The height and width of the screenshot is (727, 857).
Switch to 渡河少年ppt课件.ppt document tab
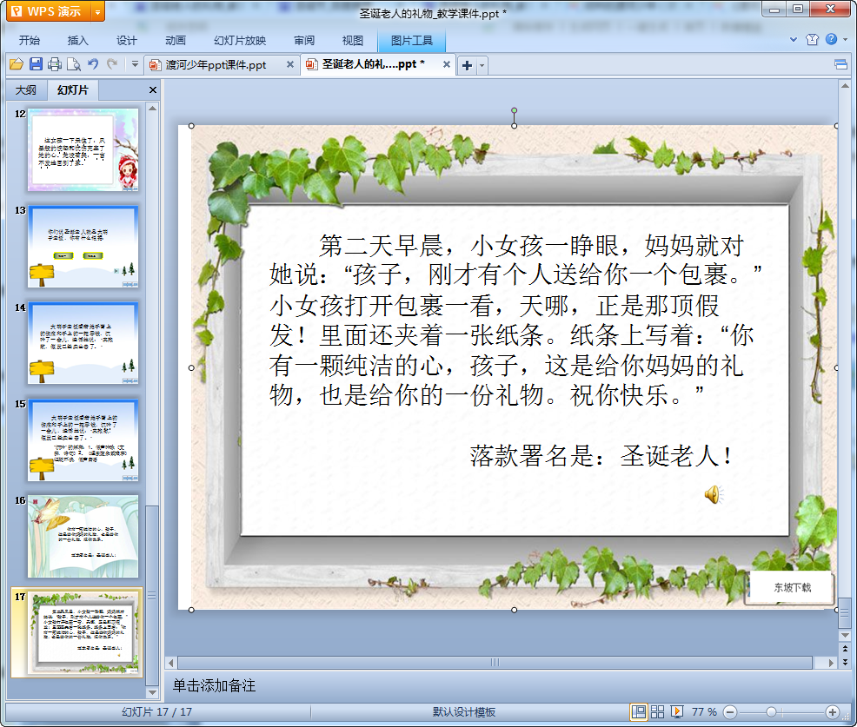[x=216, y=65]
